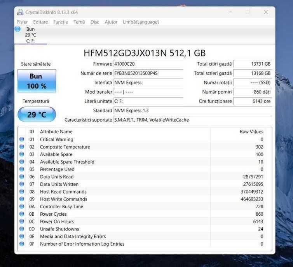Click the 29 °C temperature indicator

tap(37, 114)
